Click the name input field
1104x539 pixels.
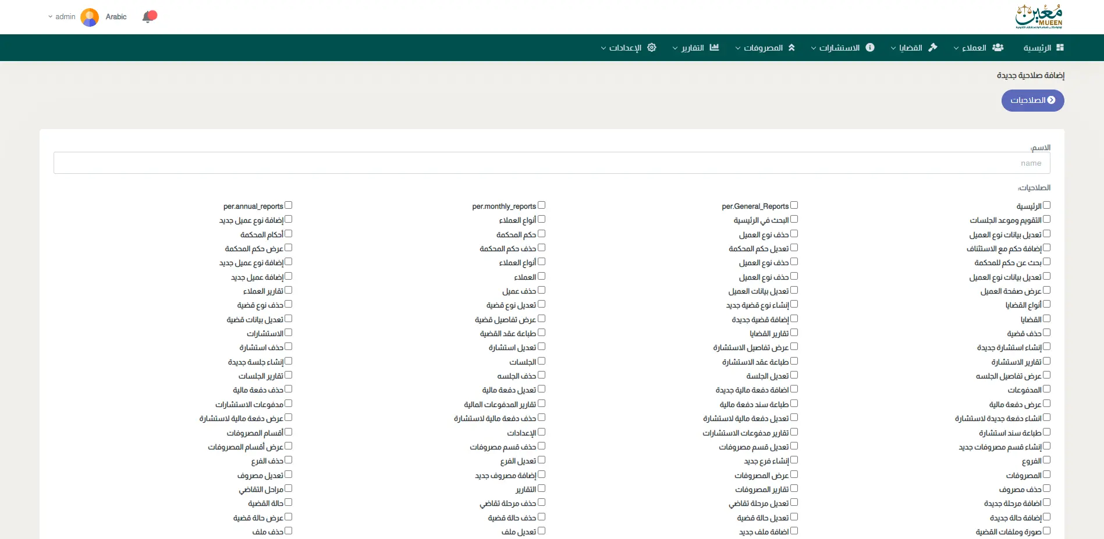pos(552,163)
